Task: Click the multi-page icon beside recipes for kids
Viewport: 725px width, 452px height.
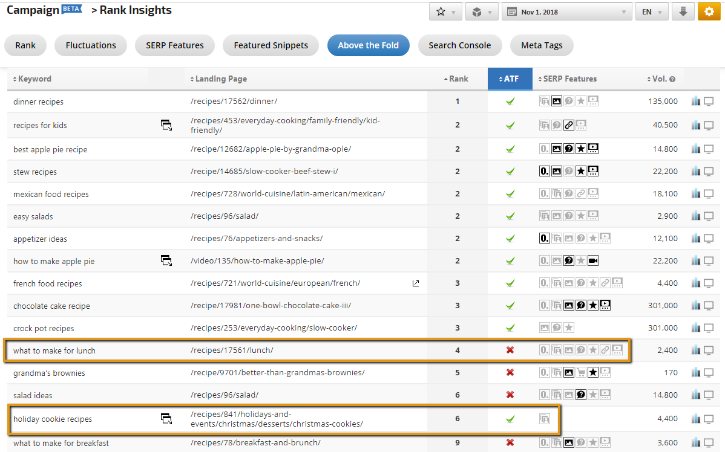Action: pyautogui.click(x=166, y=125)
